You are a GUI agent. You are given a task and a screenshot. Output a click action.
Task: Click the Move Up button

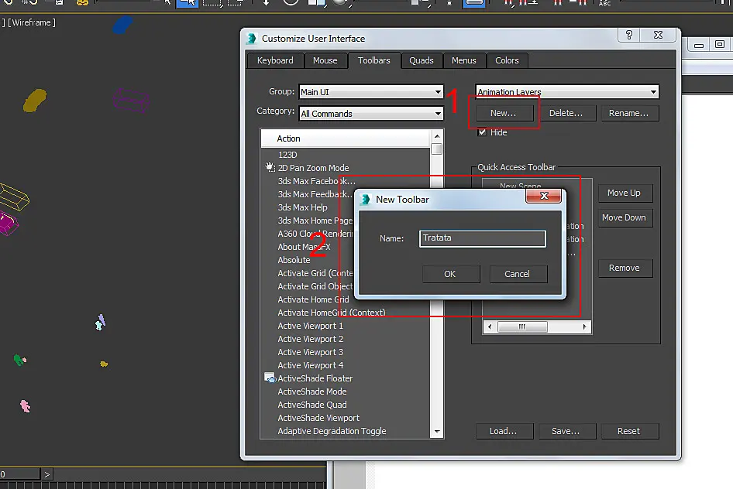coord(625,193)
